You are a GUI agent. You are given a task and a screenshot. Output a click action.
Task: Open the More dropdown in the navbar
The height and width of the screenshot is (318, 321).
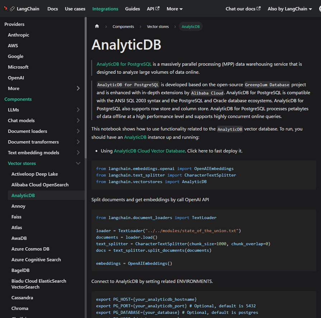click(175, 9)
